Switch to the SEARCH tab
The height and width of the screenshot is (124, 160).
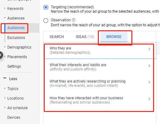[x=57, y=37]
